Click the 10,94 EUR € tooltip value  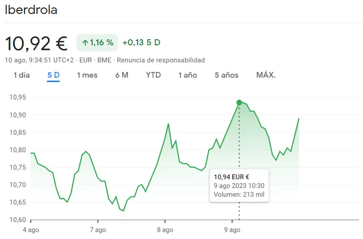(x=231, y=177)
